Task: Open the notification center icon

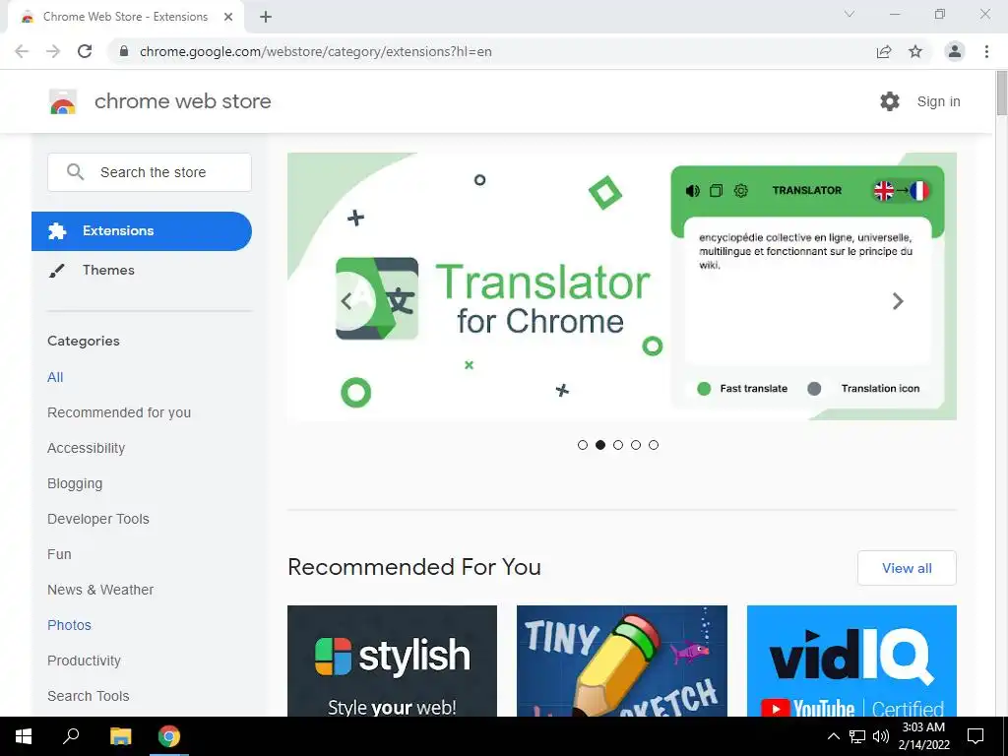Action: (976, 736)
